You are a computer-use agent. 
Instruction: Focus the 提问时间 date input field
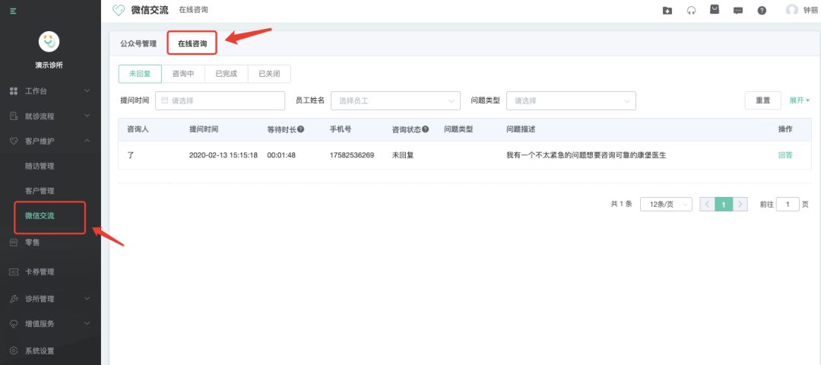click(220, 100)
